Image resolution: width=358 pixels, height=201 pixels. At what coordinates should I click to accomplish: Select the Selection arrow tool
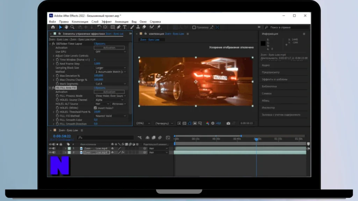[60, 27]
